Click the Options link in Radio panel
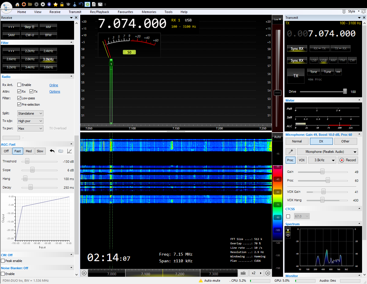 pyautogui.click(x=55, y=91)
